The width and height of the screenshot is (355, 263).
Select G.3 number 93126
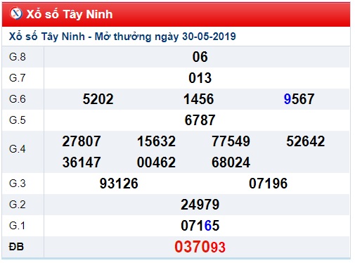pos(119,184)
